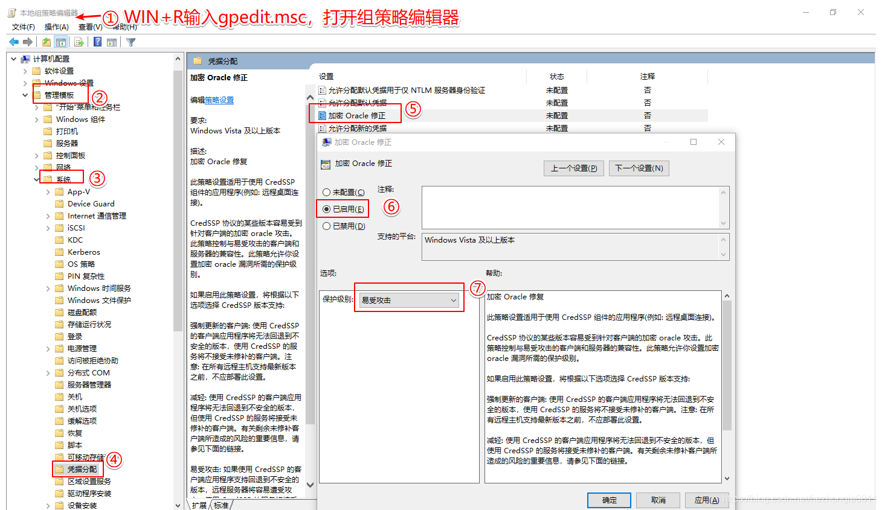Viewport: 882px width, 510px height.
Task: Click the 软件设置 folder icon in tree
Action: pos(36,71)
